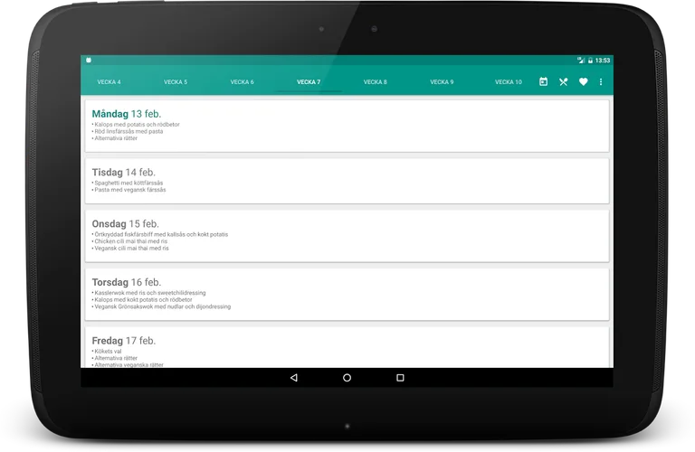
Task: Tap the Android recent apps square button
Action: [400, 378]
